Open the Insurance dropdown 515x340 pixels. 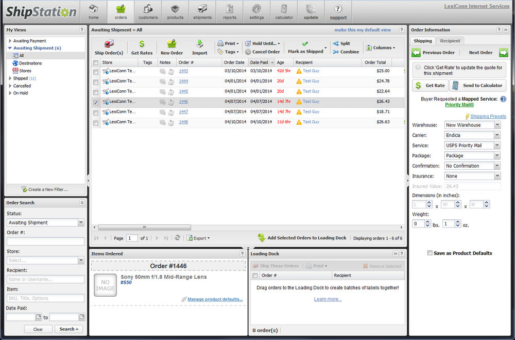coord(497,176)
